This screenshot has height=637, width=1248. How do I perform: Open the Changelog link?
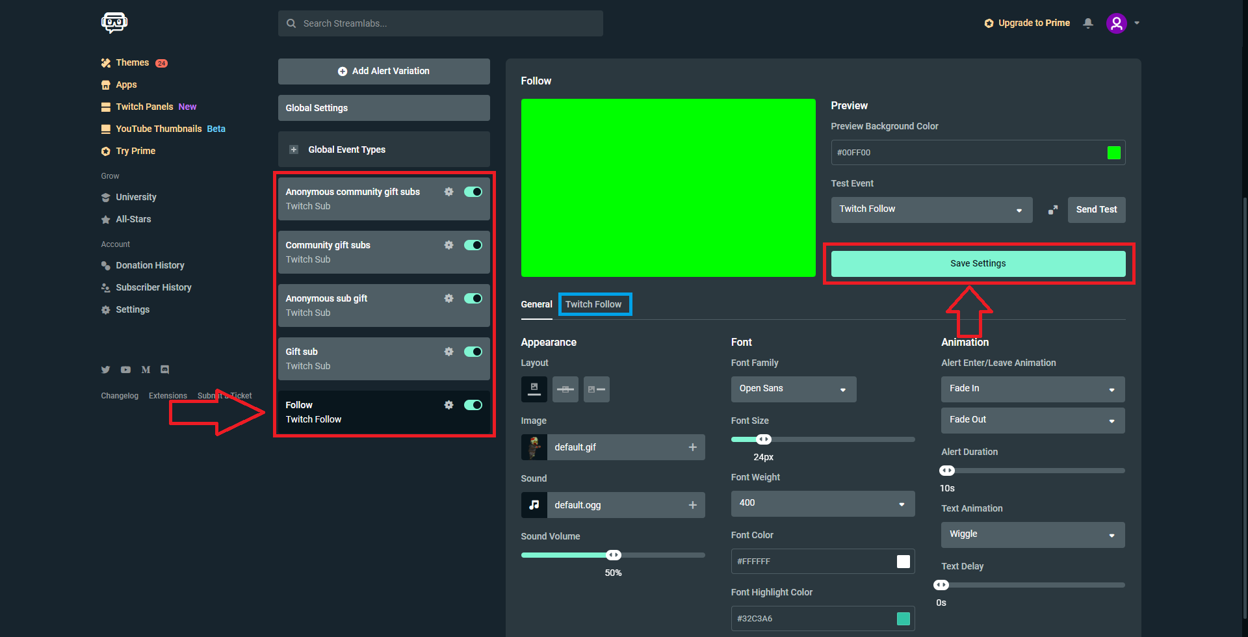[x=120, y=396]
